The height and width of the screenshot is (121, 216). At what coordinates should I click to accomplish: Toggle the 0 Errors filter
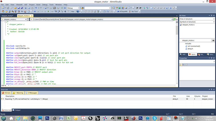[x=6, y=93]
